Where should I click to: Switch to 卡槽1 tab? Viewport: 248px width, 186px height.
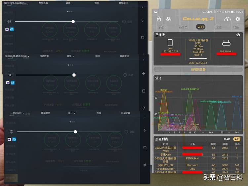162,27
